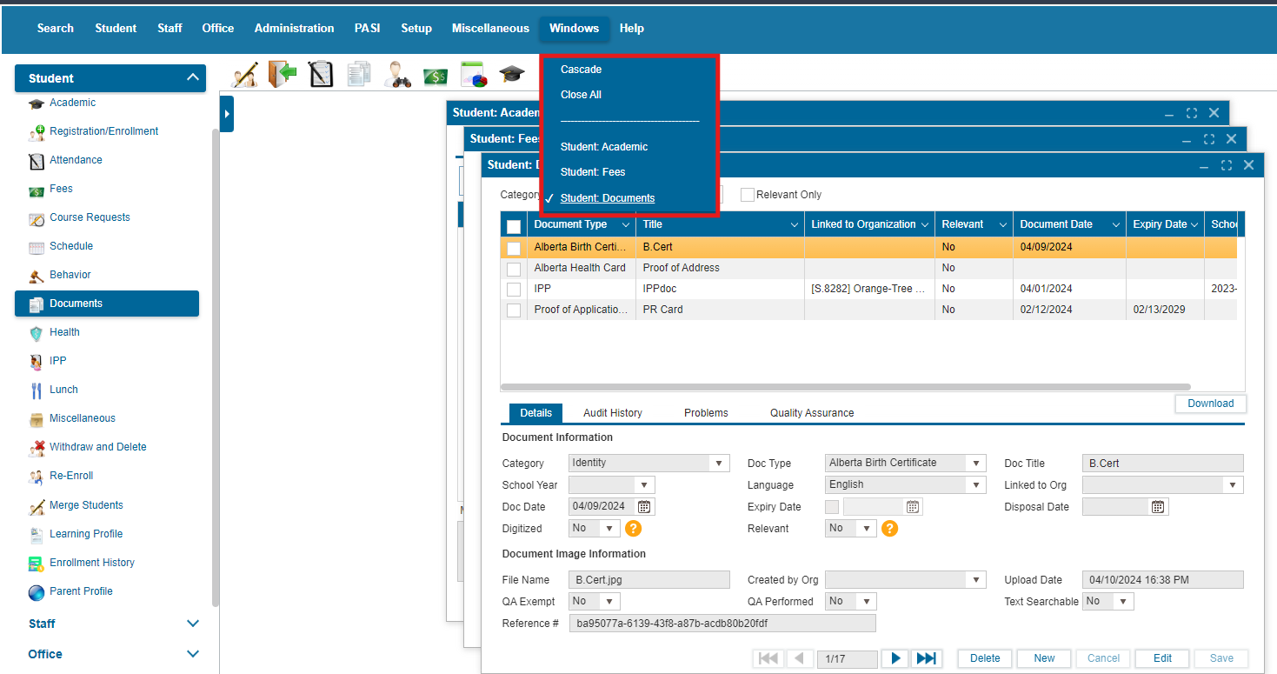1277x674 pixels.
Task: Expand the Language dropdown
Action: [976, 484]
